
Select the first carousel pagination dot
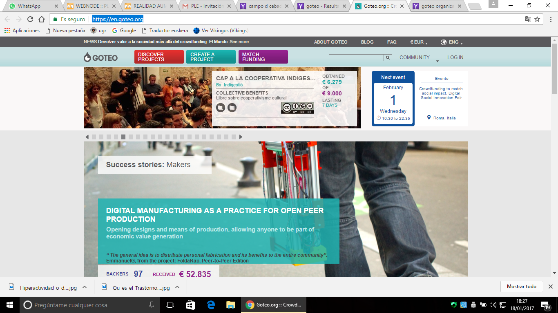tap(94, 137)
